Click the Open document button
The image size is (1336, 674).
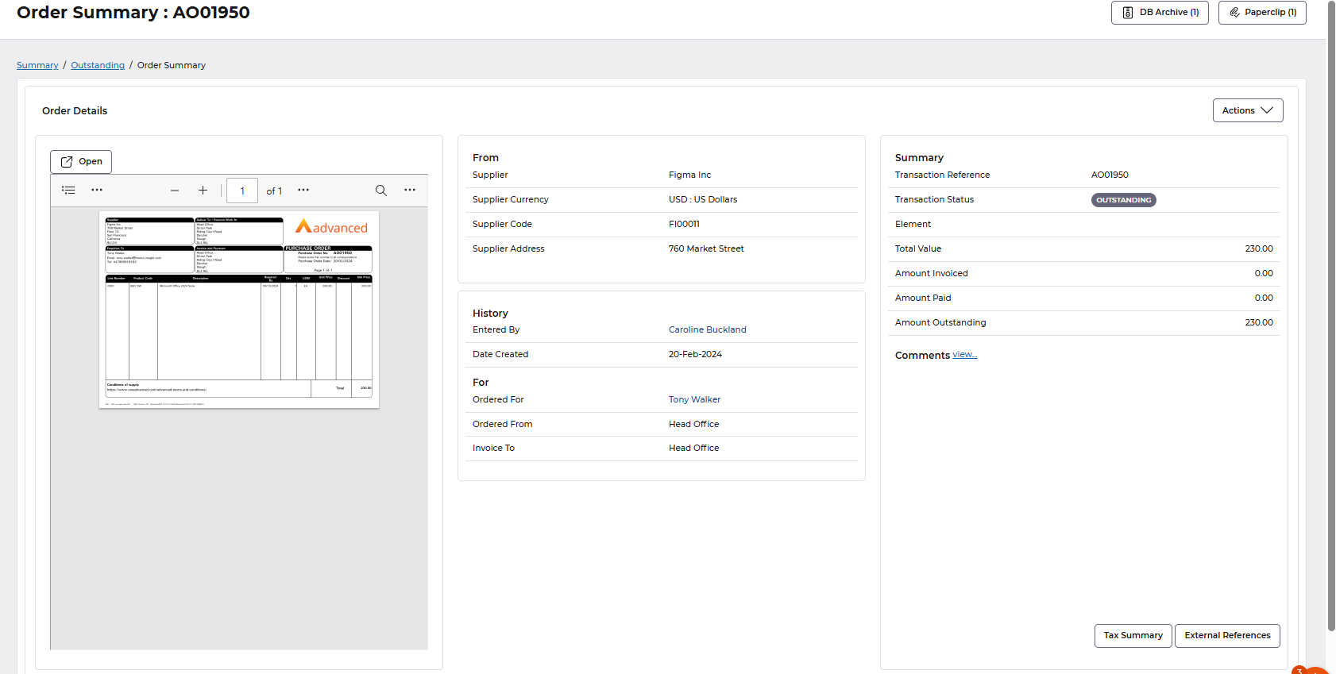[81, 162]
